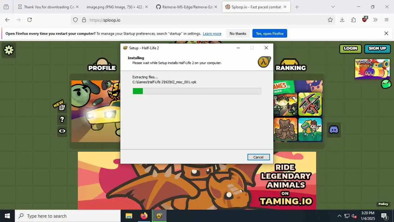Viewport: 394px width, 222px height.
Task: Open the Discord icon
Action: click(334, 129)
